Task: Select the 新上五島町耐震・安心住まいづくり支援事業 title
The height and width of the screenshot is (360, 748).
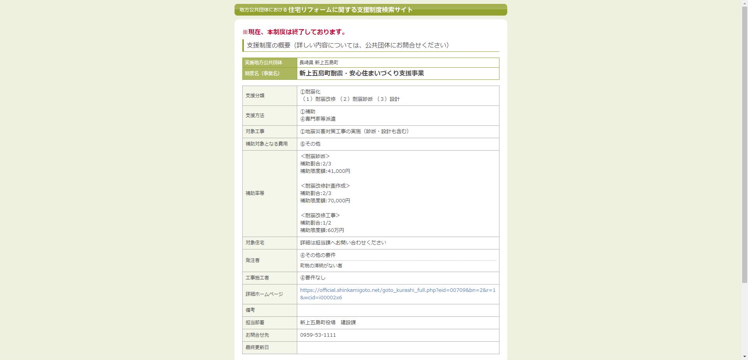Action: (362, 73)
